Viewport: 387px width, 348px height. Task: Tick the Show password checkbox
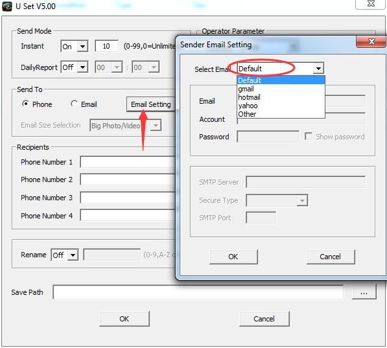pos(309,136)
